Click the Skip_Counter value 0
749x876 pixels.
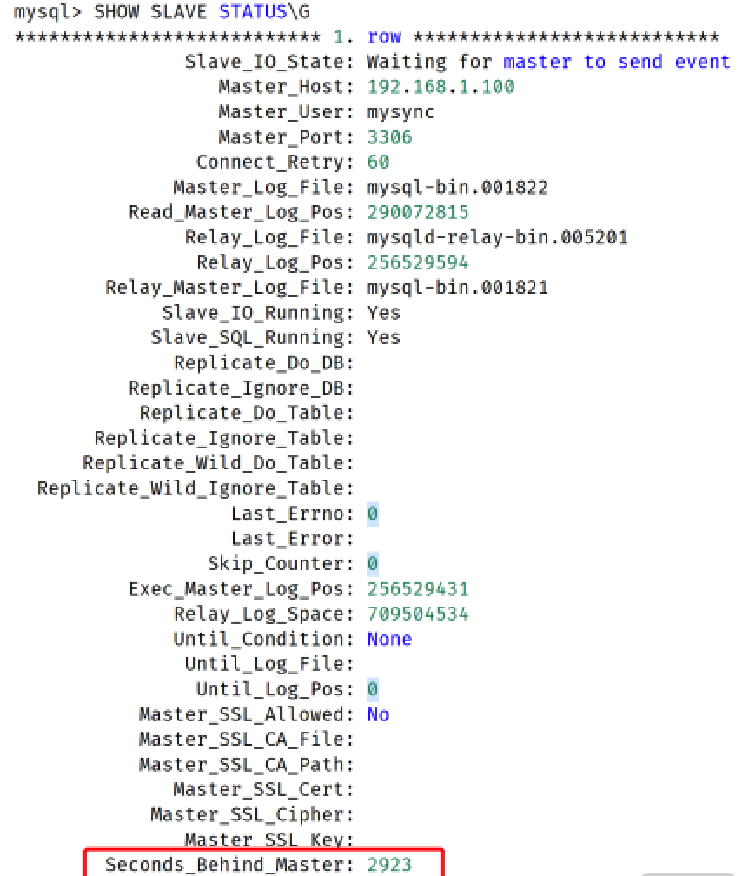pos(373,563)
